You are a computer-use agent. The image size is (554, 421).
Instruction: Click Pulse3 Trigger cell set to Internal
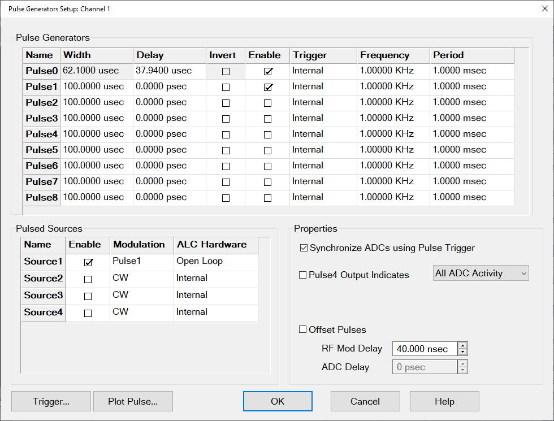click(323, 118)
